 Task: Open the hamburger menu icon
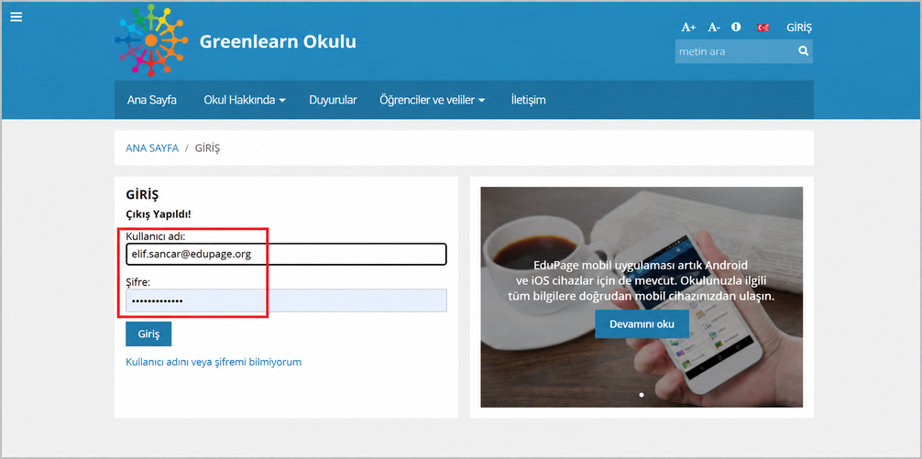tap(16, 17)
